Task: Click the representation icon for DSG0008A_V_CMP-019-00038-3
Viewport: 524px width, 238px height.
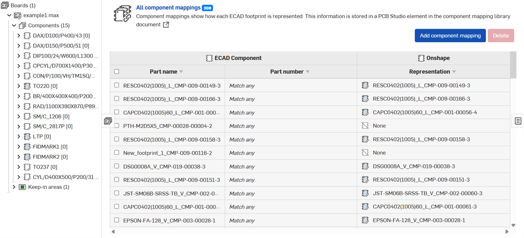Action: (365, 166)
